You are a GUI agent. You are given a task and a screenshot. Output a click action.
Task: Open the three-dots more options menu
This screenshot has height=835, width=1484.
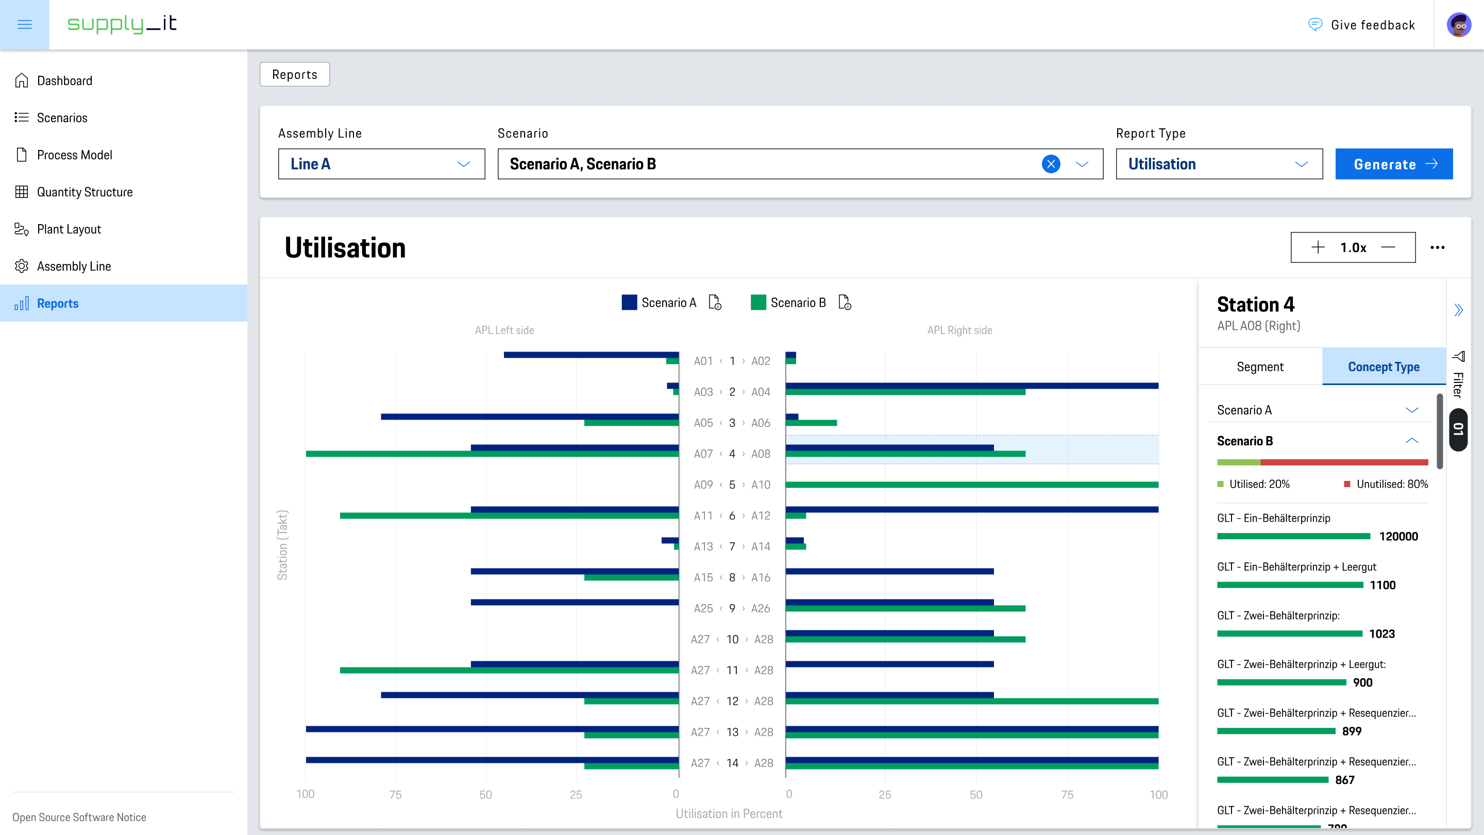1437,248
